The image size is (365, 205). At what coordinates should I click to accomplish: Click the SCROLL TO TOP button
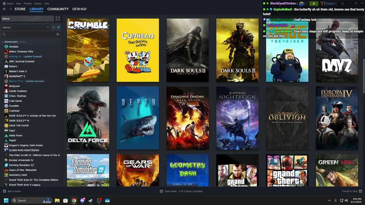pyautogui.click(x=182, y=184)
